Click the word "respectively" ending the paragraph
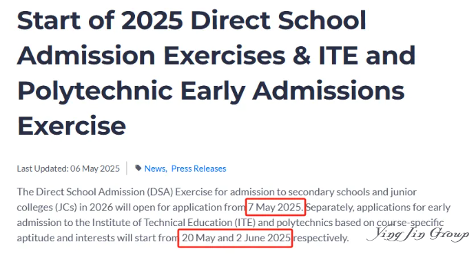The height and width of the screenshot is (255, 476). (x=320, y=238)
